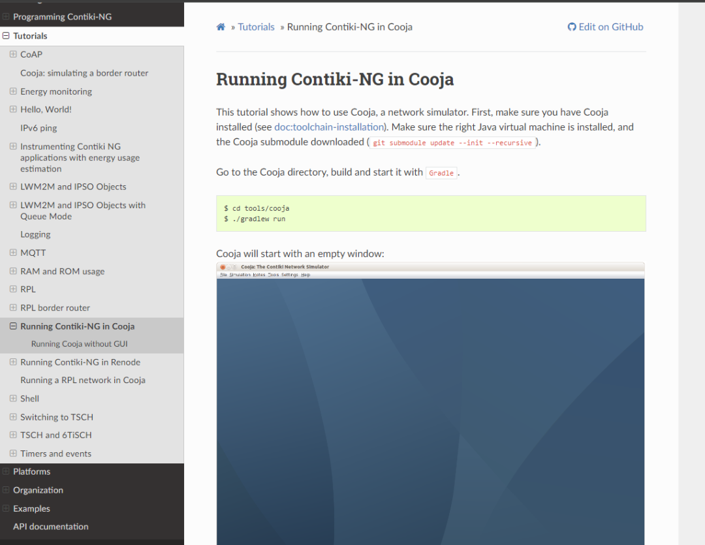Expand the Energy monitoring entry
The height and width of the screenshot is (545, 705).
coord(13,91)
